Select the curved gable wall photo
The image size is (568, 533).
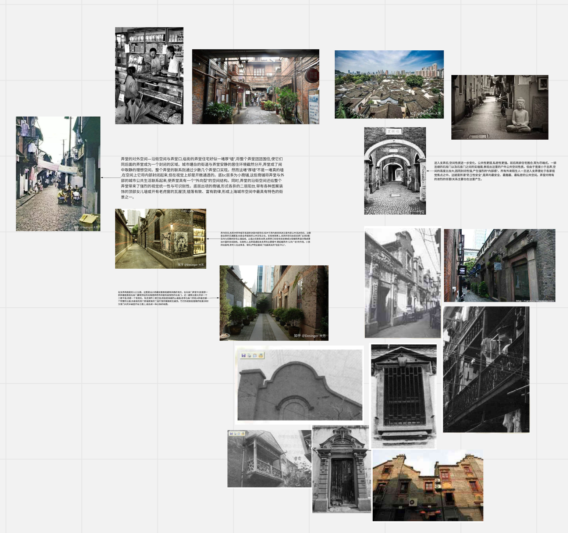299,385
